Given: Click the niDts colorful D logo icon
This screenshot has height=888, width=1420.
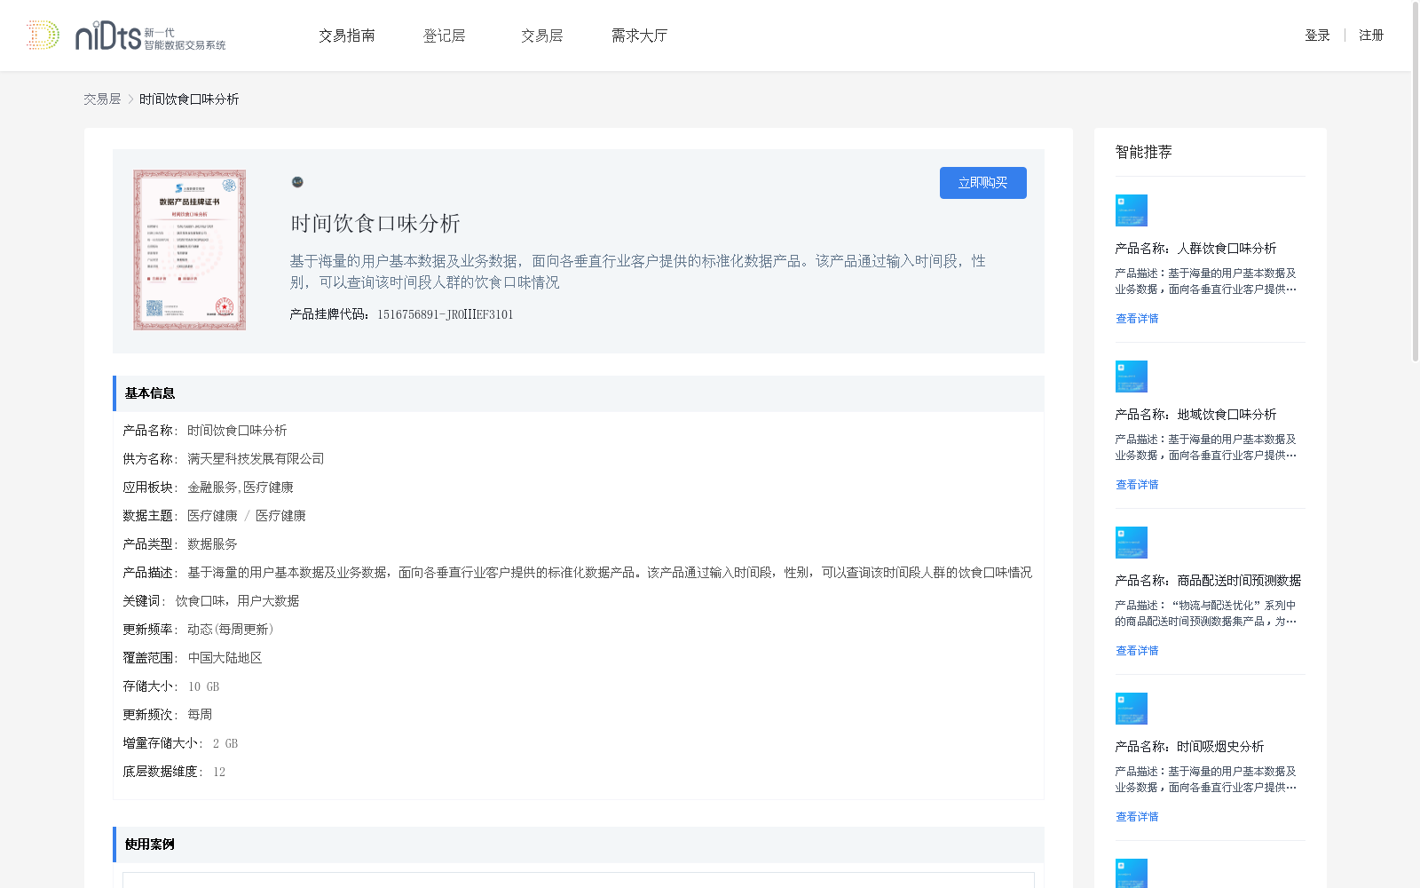Looking at the screenshot, I should pos(43,36).
